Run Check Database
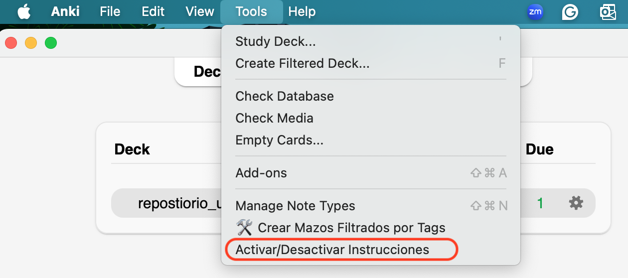The image size is (628, 278). (285, 96)
